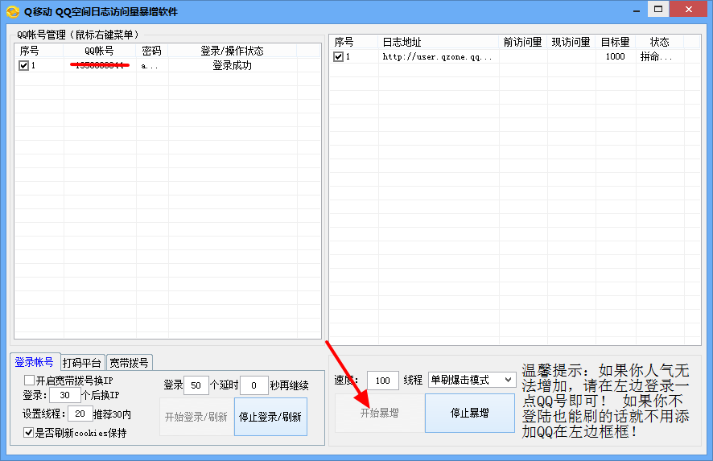Image resolution: width=713 pixels, height=461 pixels.
Task: Close the Q移动 window
Action: 689,10
